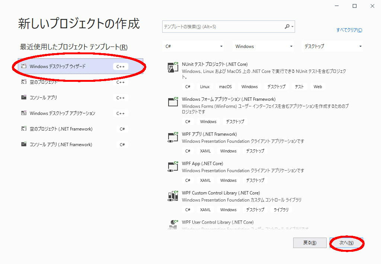Click the テスト tag under NUnit project

pyautogui.click(x=300, y=87)
